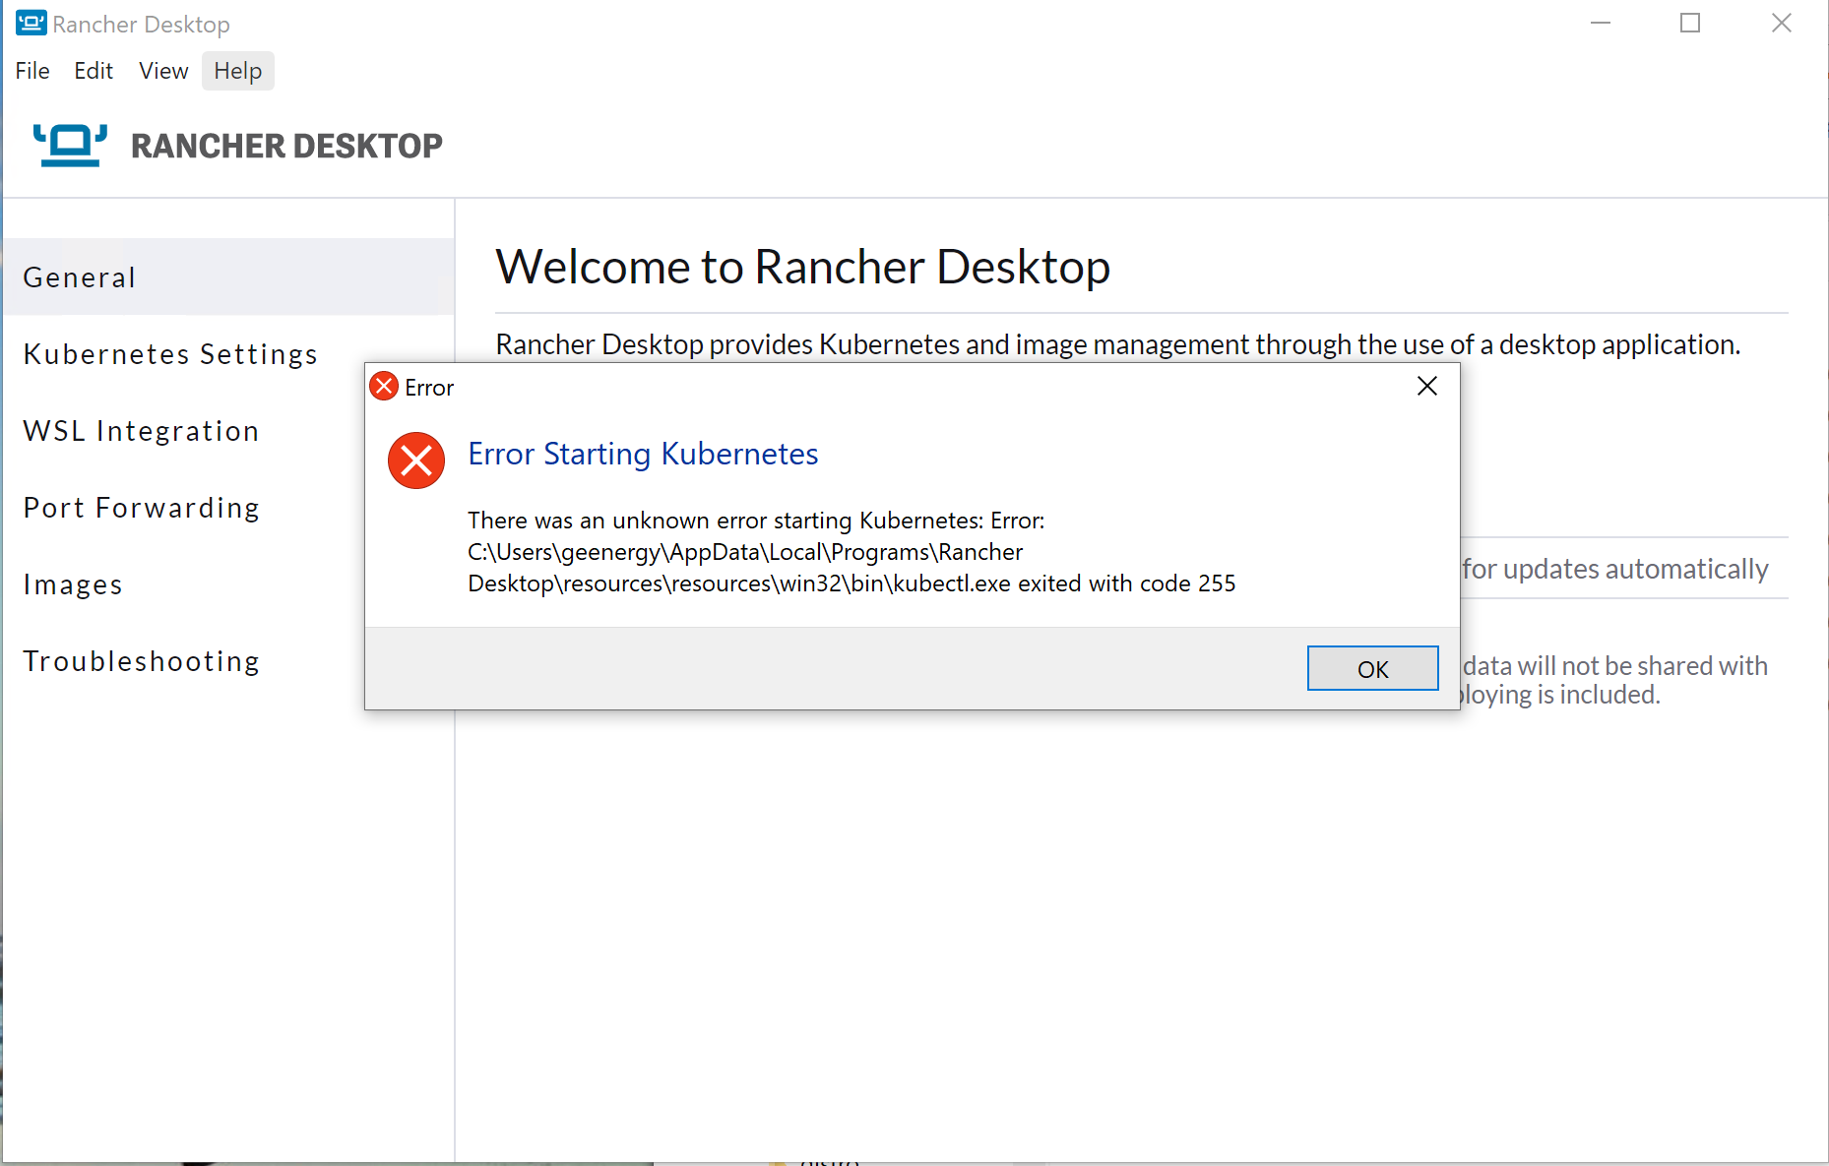This screenshot has width=1829, height=1166.
Task: Open the Edit menu
Action: click(x=93, y=70)
